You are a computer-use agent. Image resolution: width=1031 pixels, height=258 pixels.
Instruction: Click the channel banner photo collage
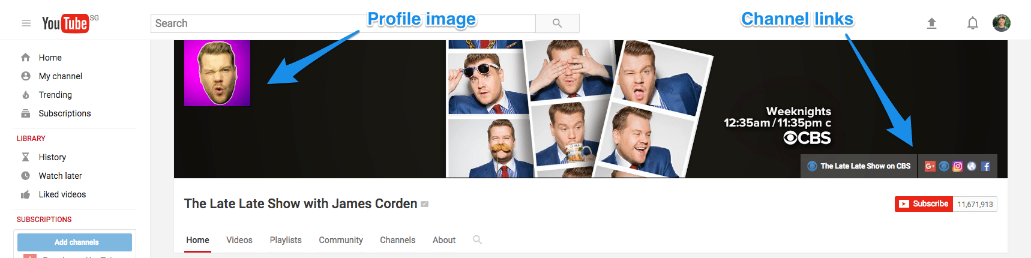(x=579, y=109)
